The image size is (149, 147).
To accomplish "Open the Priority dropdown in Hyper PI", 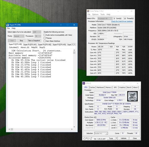I will [x=19, y=36].
